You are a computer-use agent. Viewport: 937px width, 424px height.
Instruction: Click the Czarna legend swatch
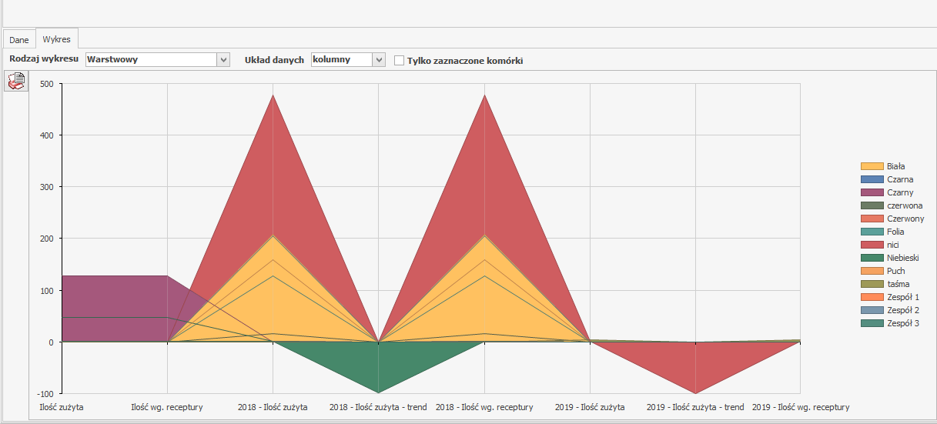872,179
